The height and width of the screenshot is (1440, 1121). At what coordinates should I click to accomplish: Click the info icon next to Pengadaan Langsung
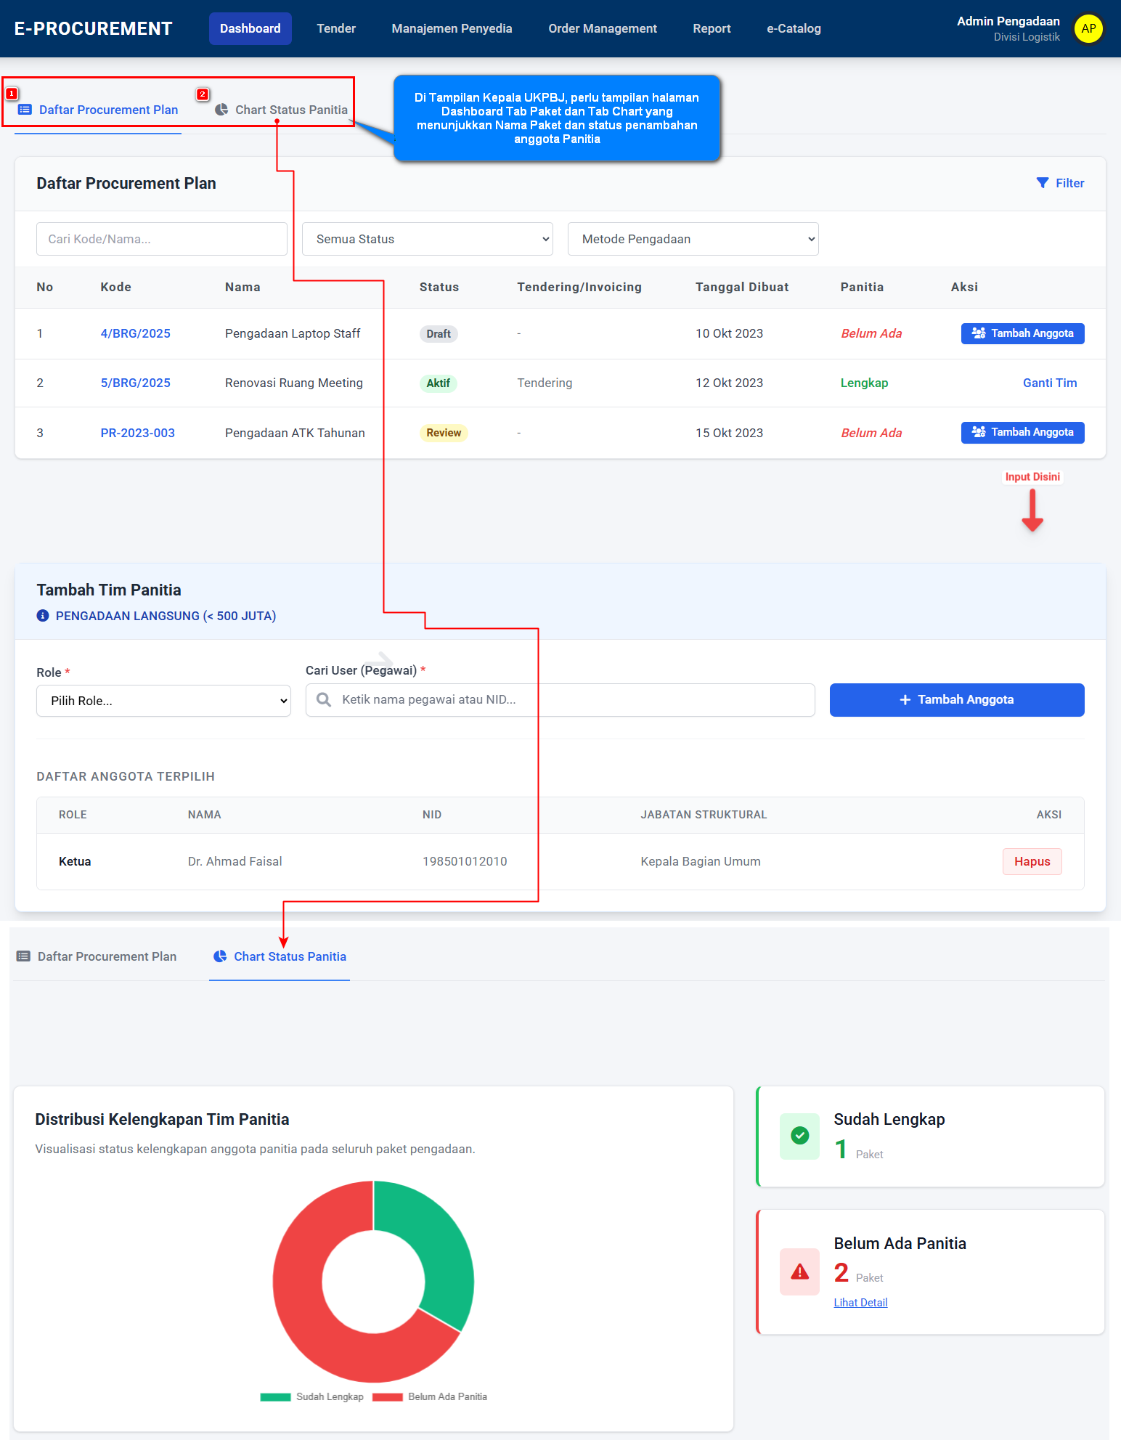(43, 616)
